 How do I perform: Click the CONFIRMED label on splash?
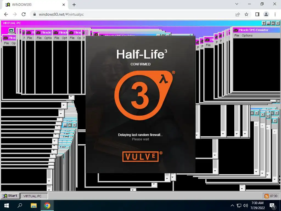140,64
